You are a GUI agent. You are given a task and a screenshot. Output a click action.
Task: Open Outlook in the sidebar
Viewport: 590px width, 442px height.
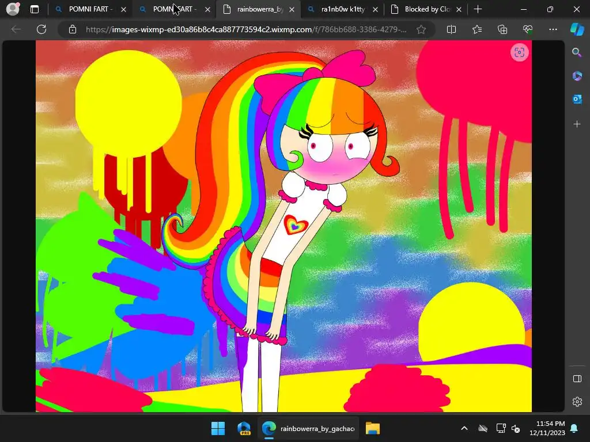[x=577, y=99]
